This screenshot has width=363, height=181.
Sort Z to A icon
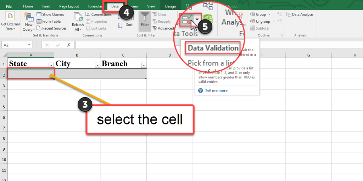120,25
